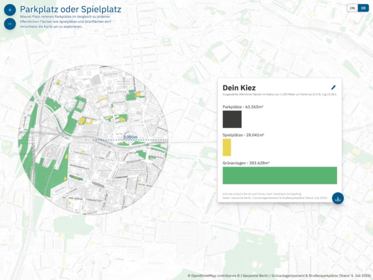Download the Dein Kiez card
Screen dimensions: 373x280
pos(338,198)
